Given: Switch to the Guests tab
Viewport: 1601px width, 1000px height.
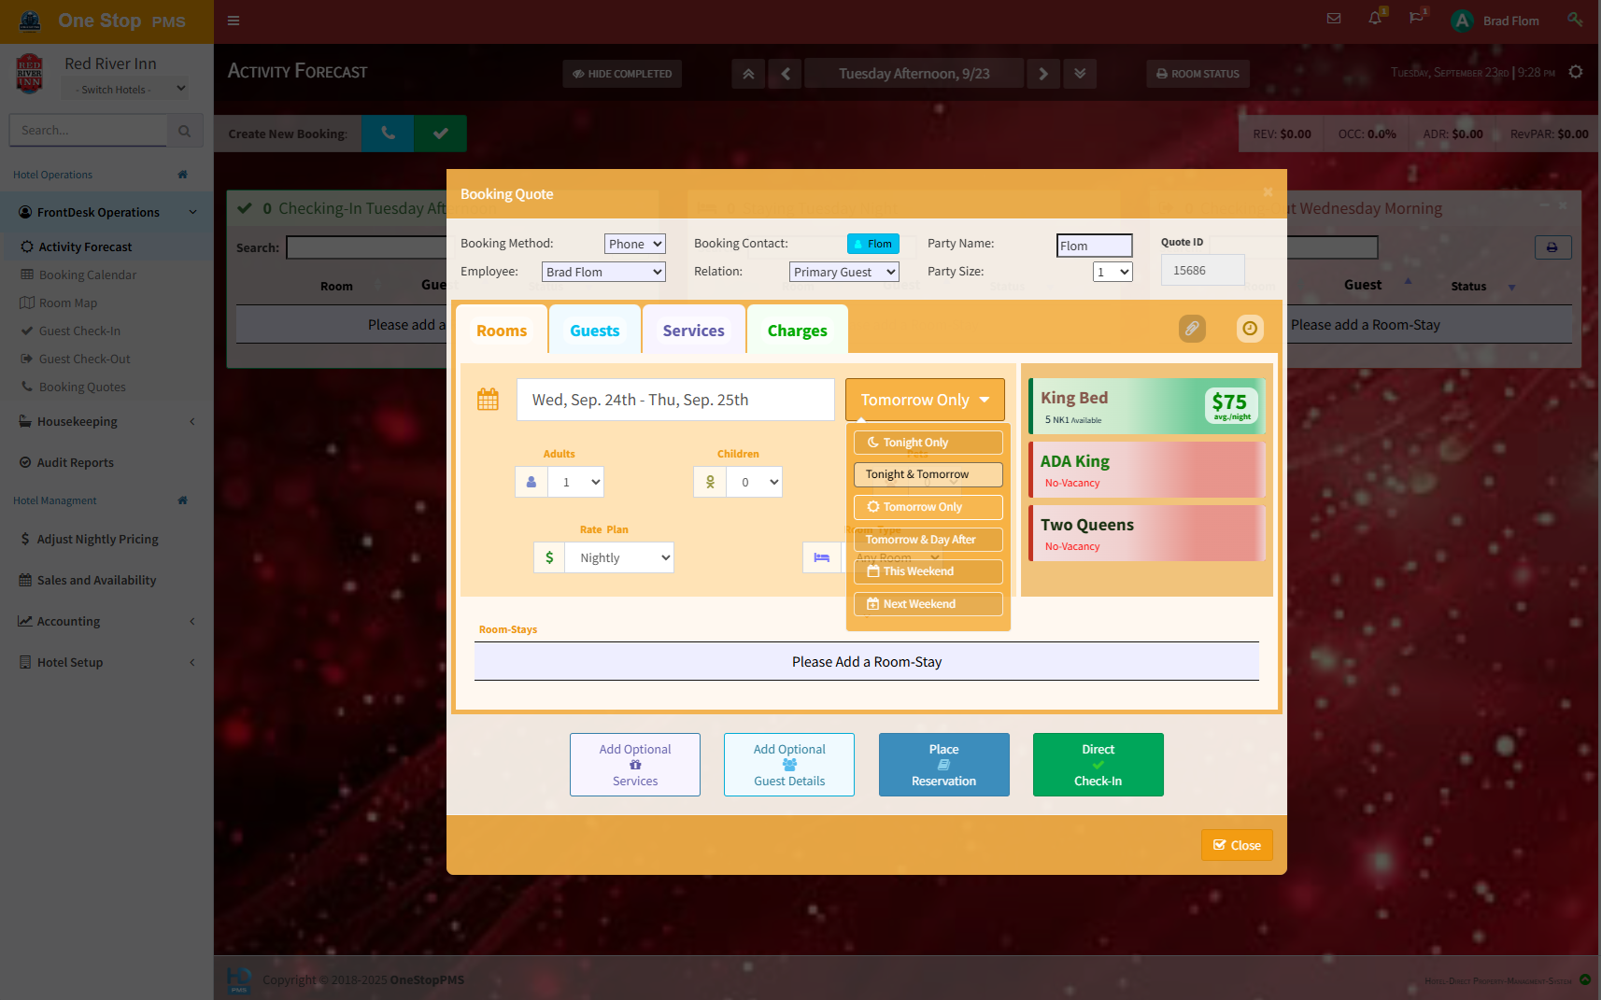Looking at the screenshot, I should point(595,331).
